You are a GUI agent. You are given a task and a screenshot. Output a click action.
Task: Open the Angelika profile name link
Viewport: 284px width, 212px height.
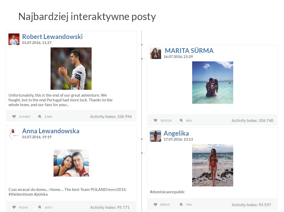(x=176, y=133)
